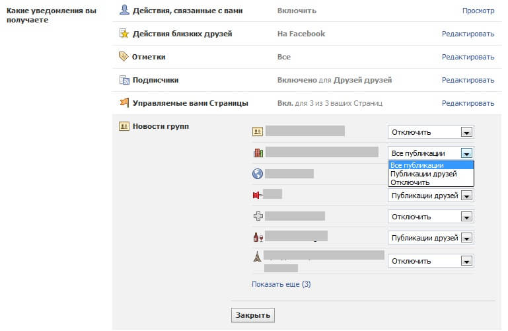
Task: Click the globe group icon
Action: (258, 174)
